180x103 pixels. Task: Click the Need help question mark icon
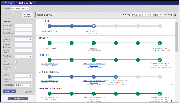coord(175,15)
